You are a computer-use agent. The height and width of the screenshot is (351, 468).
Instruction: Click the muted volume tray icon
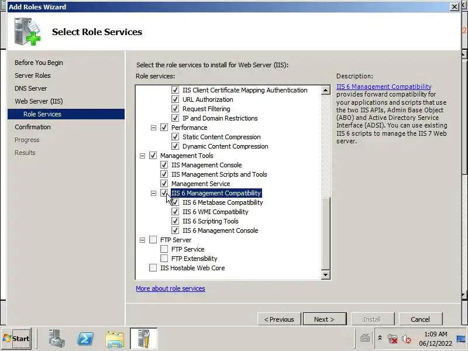coord(406,339)
